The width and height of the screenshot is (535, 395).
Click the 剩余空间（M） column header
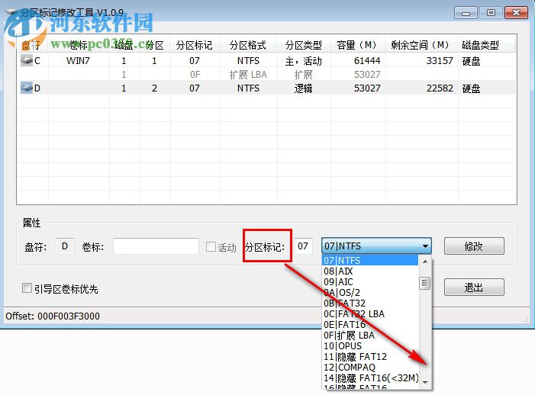pyautogui.click(x=421, y=45)
